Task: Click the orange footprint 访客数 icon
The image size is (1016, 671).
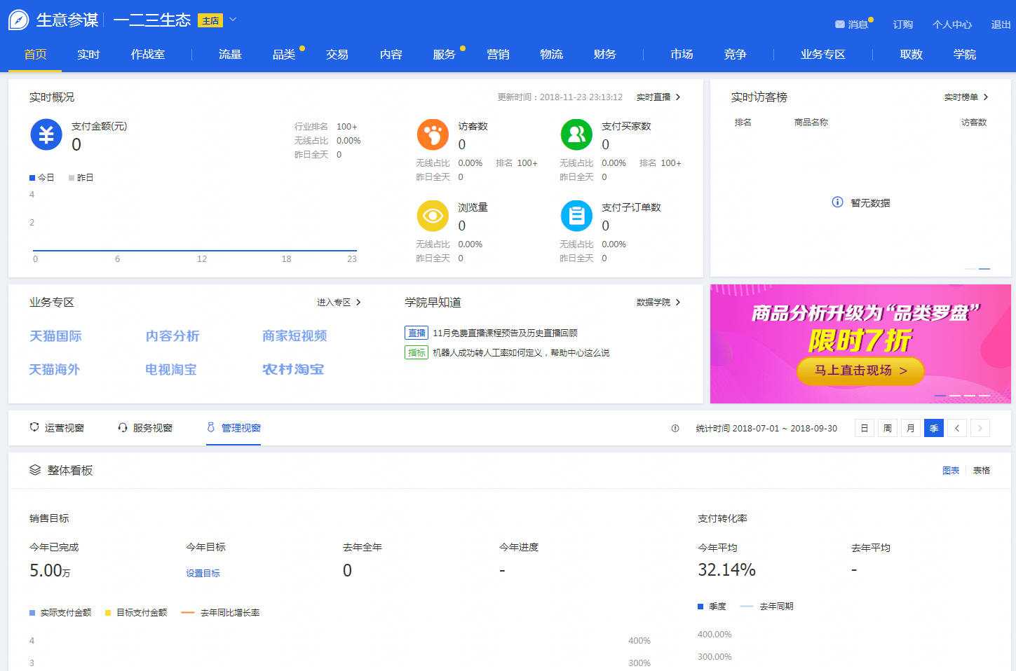Action: click(433, 134)
